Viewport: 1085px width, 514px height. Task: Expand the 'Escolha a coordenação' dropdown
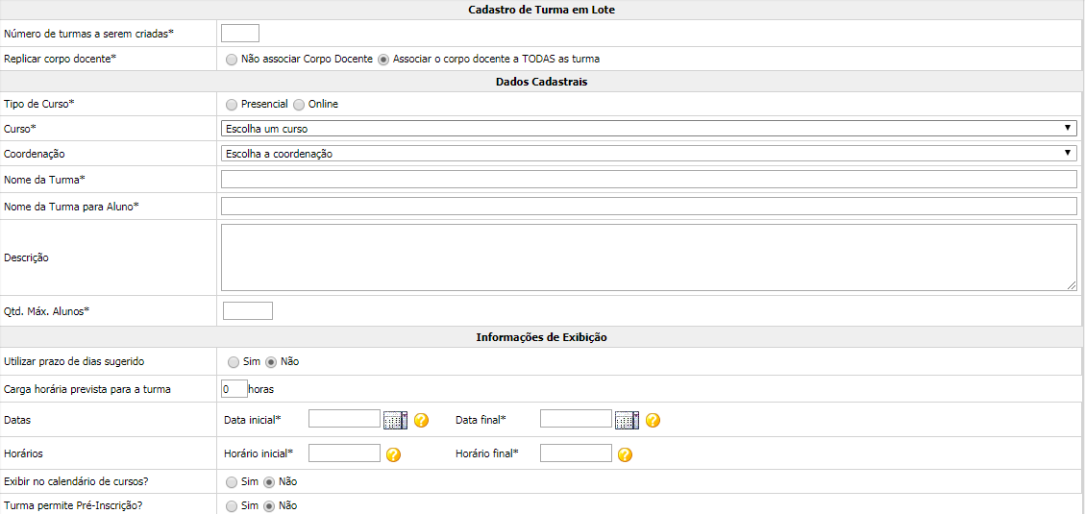pos(649,154)
